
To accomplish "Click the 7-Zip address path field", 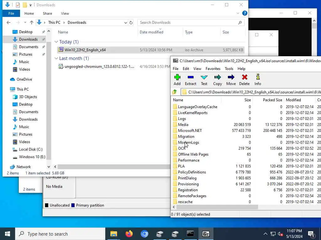I will (251, 92).
